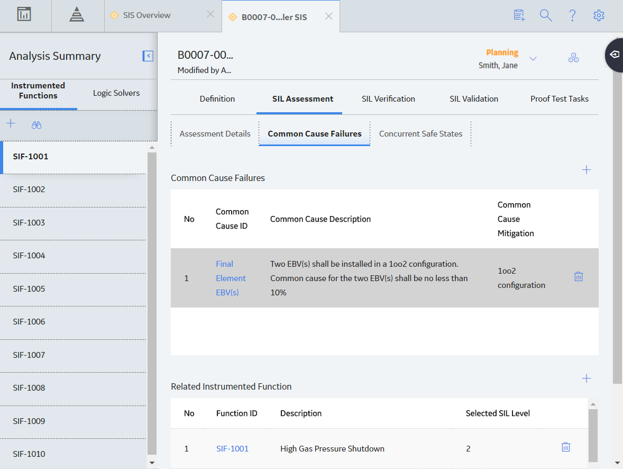Image resolution: width=623 pixels, height=469 pixels.
Task: Click the function list scrollbar up arrow
Action: click(x=152, y=148)
